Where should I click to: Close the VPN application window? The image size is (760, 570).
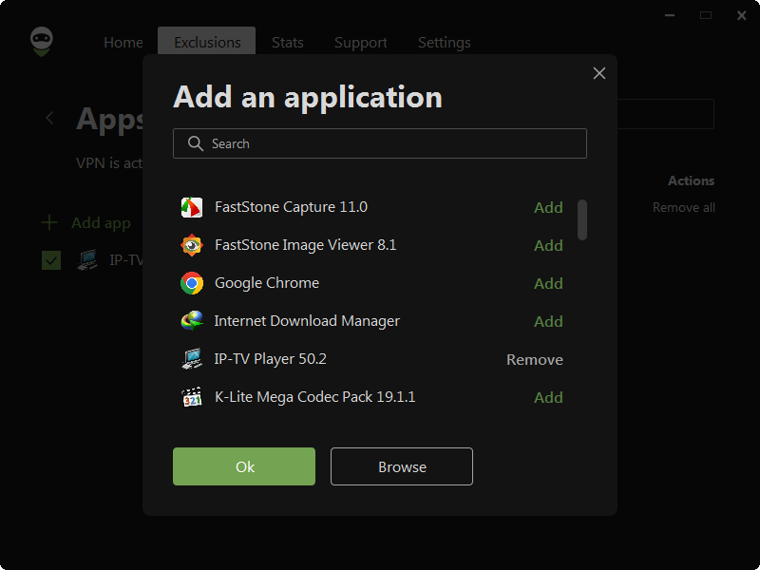click(742, 15)
